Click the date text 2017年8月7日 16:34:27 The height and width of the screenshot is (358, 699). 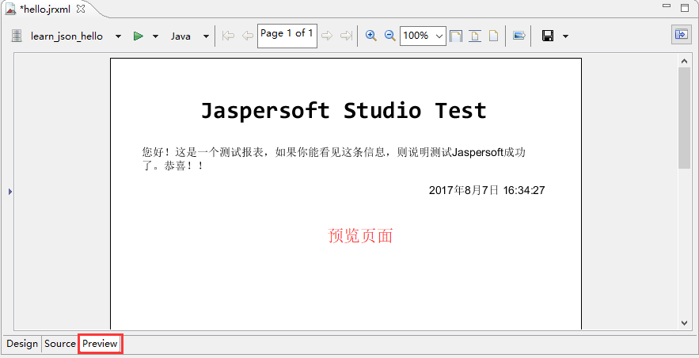point(487,190)
